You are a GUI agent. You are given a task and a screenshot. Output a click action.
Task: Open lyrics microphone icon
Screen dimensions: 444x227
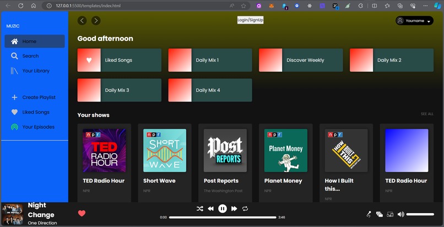(369, 214)
